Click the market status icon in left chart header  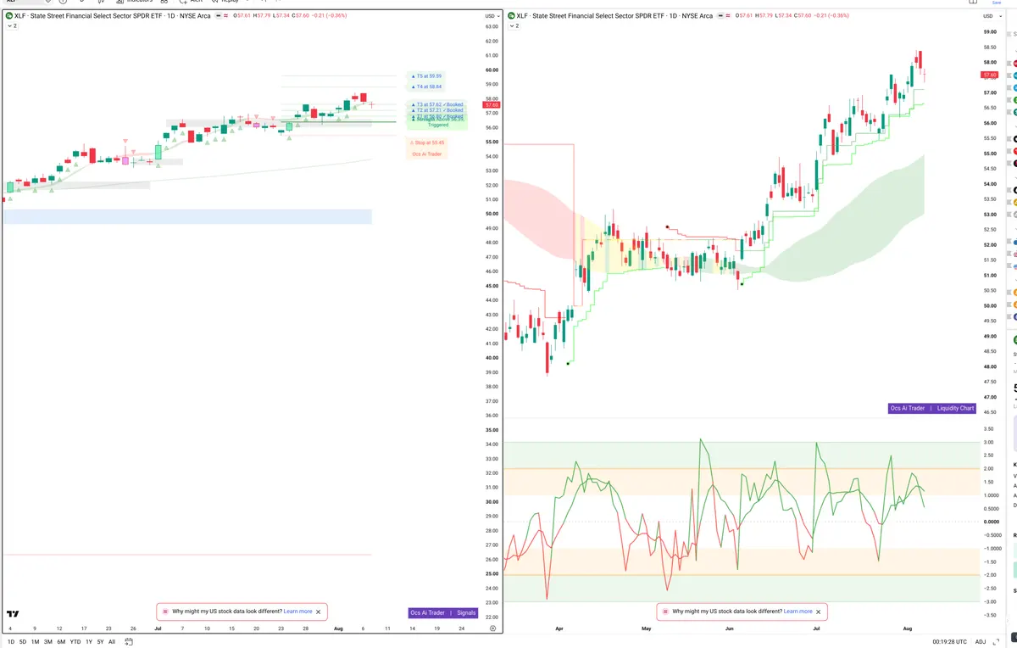220,16
